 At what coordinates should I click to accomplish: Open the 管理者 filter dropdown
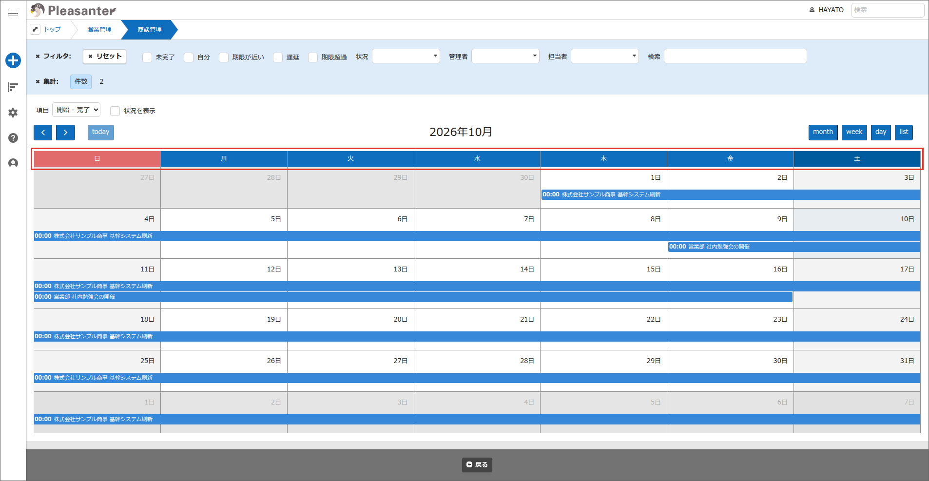[505, 56]
